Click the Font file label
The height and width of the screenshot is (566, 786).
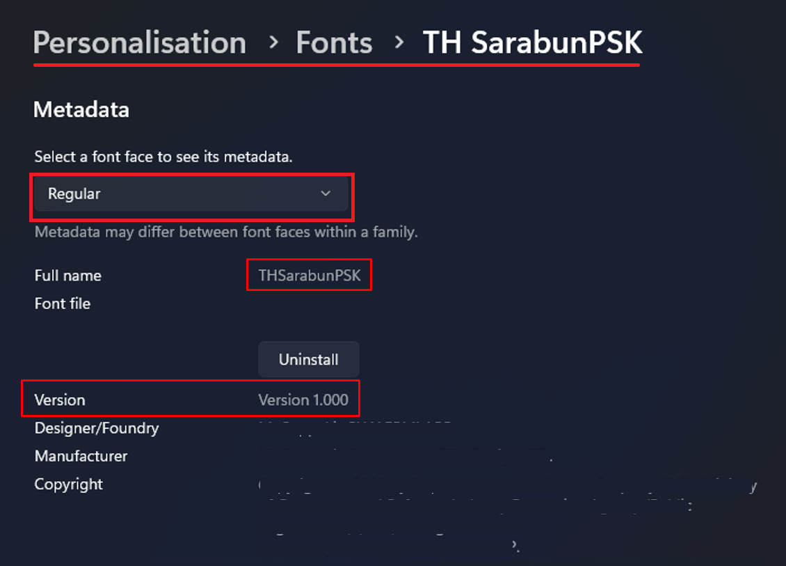tap(62, 304)
